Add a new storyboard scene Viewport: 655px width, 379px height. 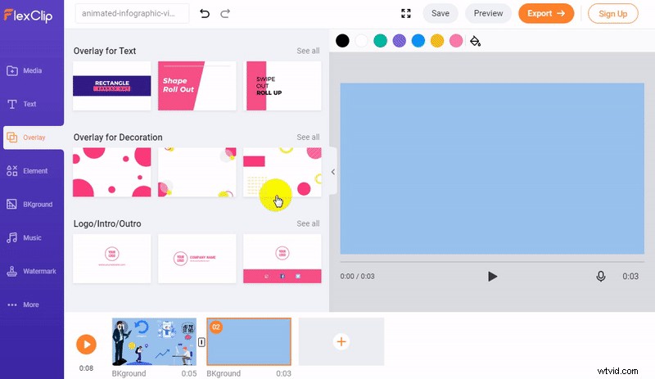pyautogui.click(x=341, y=341)
